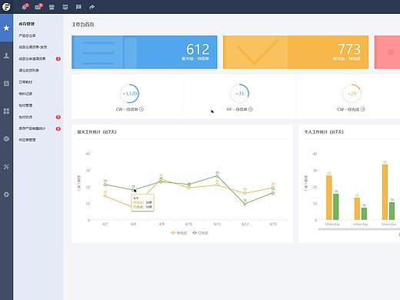Click the first green bar in bar chart

click(336, 207)
